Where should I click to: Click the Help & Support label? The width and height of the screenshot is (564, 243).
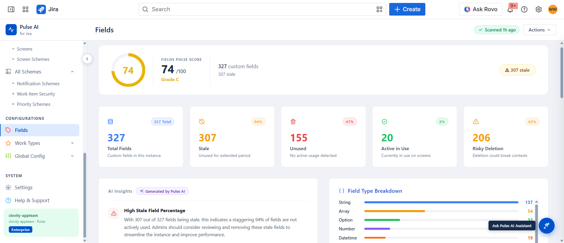point(32,200)
